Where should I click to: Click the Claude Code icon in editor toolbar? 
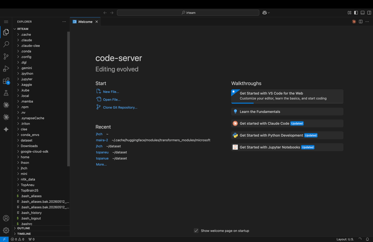pyautogui.click(x=354, y=21)
